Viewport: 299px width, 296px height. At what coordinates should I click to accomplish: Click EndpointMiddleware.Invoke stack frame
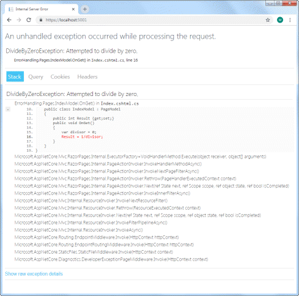(x=97, y=237)
